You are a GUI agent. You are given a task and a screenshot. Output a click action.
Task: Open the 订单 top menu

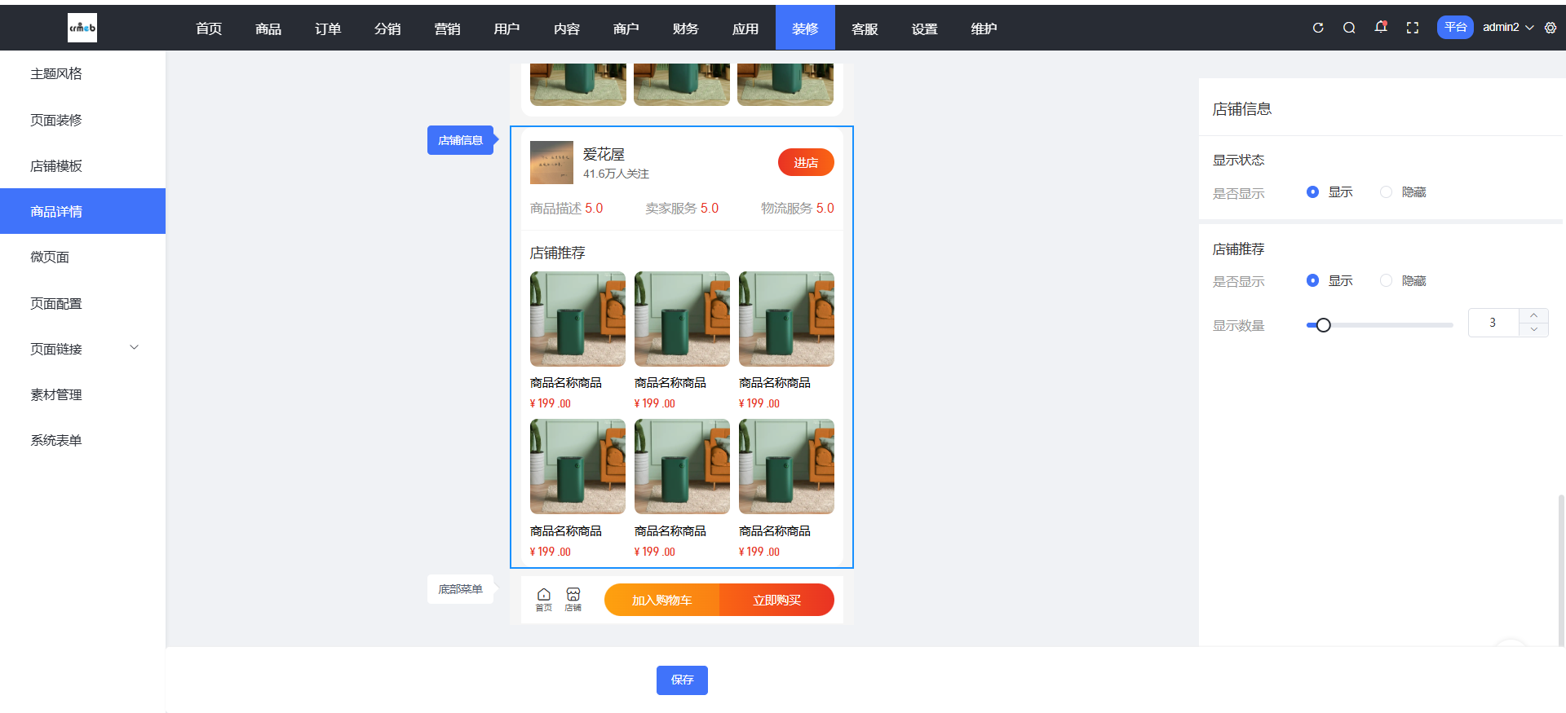pyautogui.click(x=328, y=29)
